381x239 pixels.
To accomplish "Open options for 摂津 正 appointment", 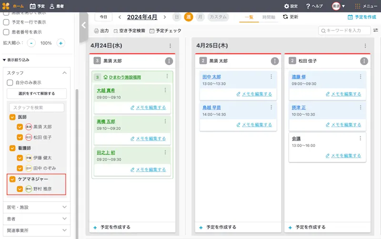I will 361,107.
